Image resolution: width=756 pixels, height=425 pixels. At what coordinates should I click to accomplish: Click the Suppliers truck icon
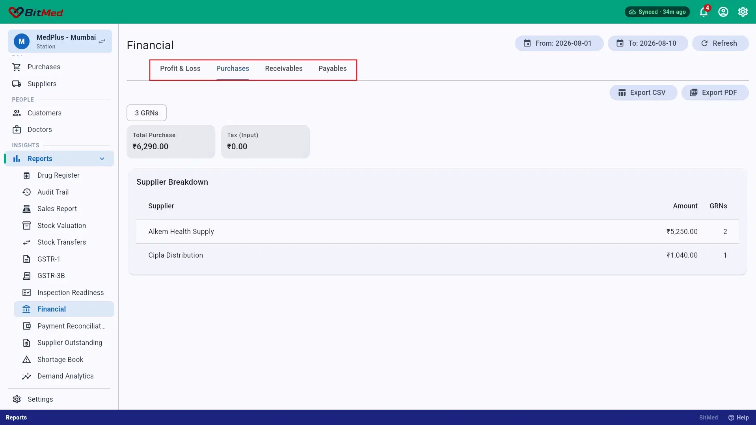[17, 84]
